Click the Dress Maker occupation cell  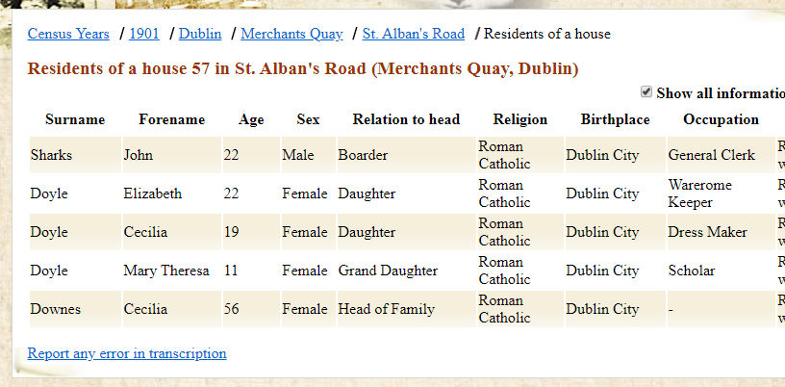tap(707, 232)
